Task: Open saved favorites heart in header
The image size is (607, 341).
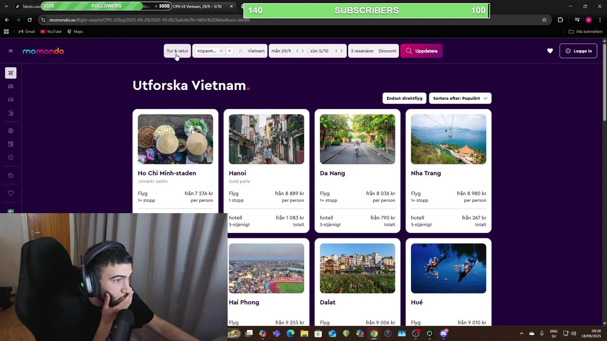Action: pos(550,51)
